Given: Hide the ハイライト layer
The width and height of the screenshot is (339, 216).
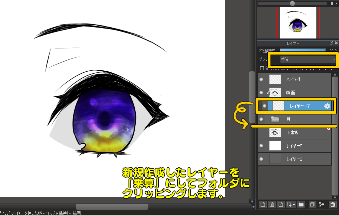Looking at the screenshot, I should (261, 80).
